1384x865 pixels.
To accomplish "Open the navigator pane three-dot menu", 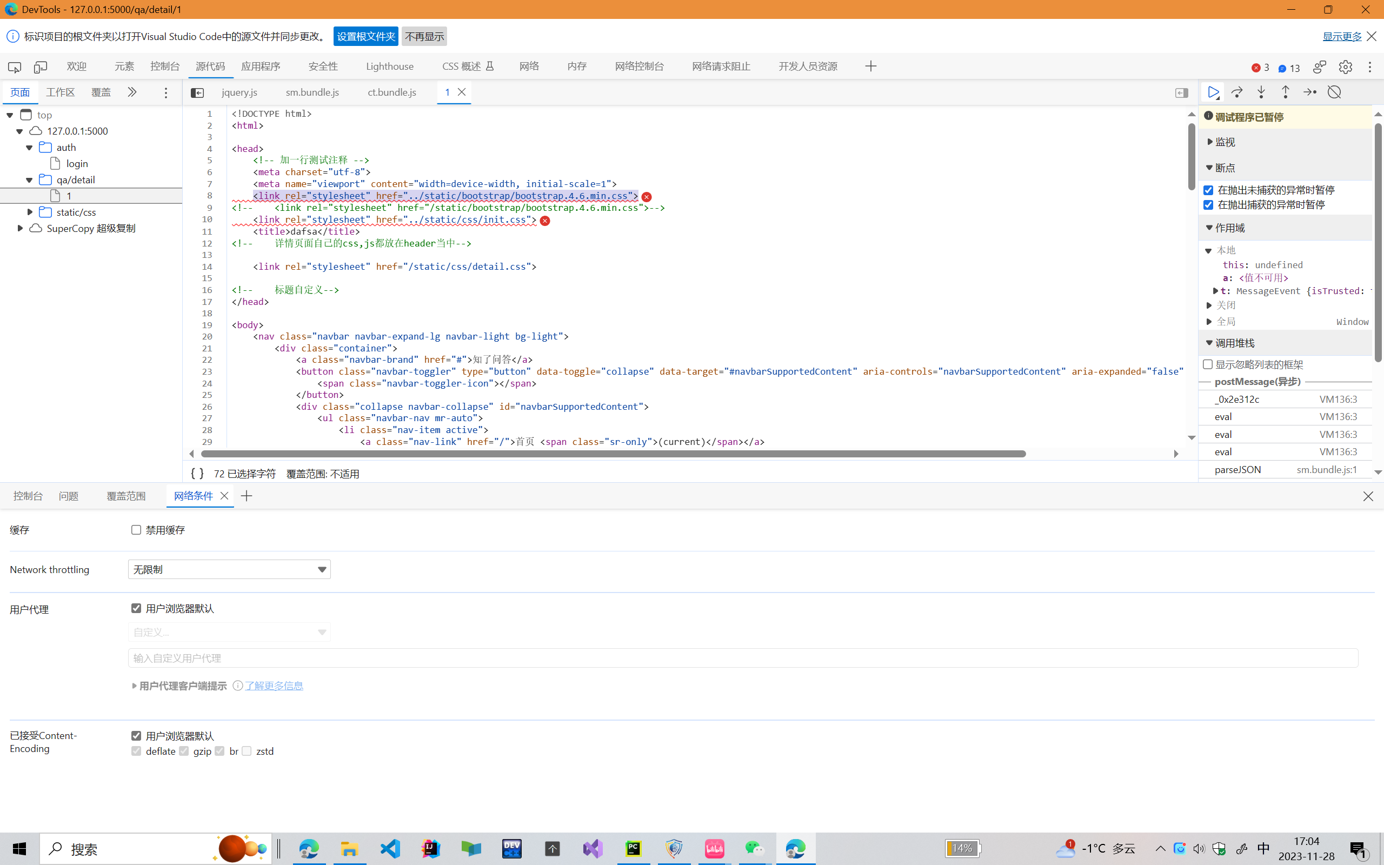I will [x=166, y=92].
